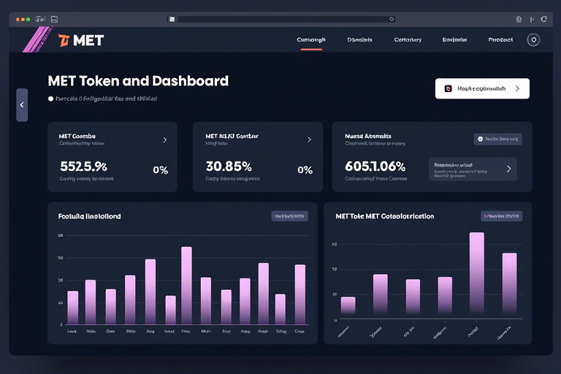Open the last navigation item labeled Product
This screenshot has width=561, height=374.
500,40
